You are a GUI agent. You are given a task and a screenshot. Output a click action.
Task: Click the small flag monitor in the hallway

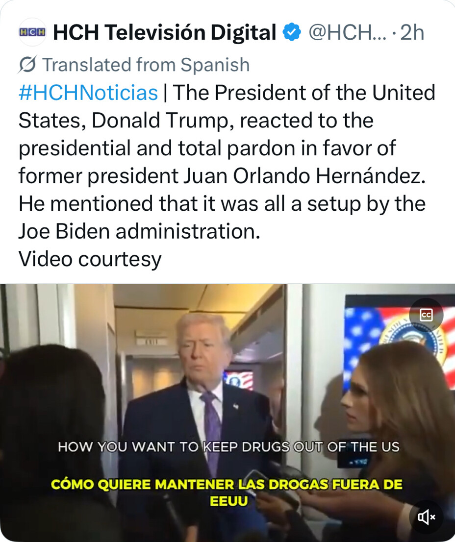click(x=239, y=379)
